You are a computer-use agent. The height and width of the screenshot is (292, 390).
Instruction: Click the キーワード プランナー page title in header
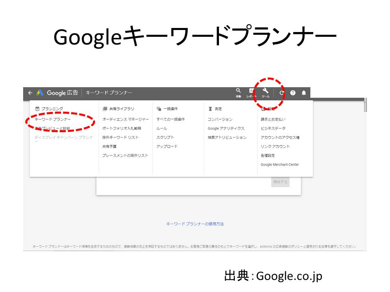(x=109, y=92)
